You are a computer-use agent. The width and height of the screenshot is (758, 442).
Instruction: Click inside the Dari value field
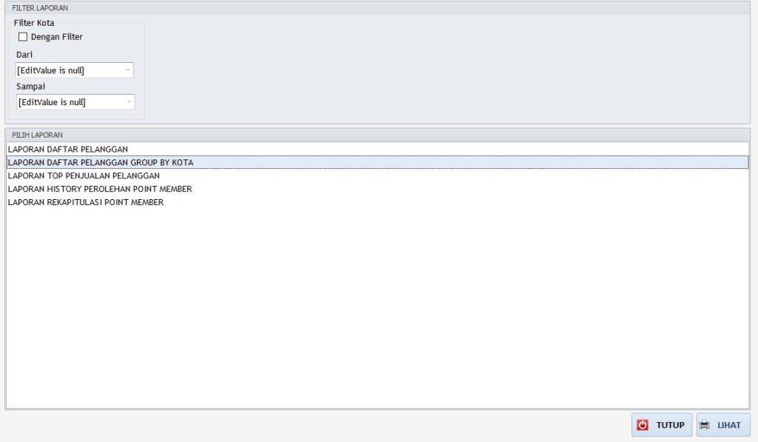point(67,70)
